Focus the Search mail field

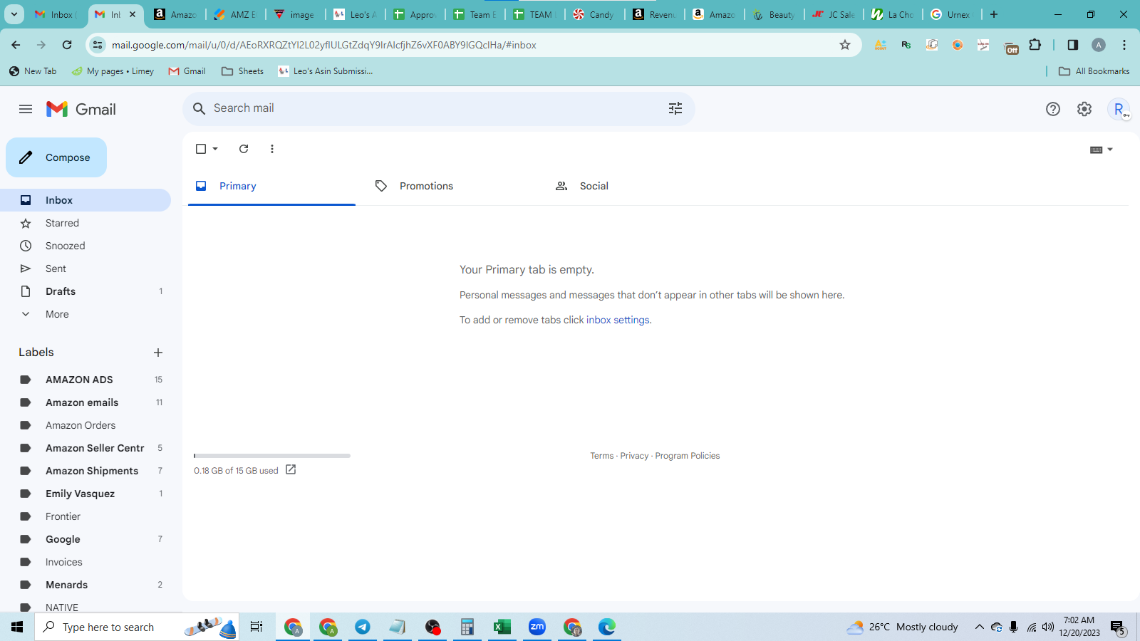click(439, 108)
